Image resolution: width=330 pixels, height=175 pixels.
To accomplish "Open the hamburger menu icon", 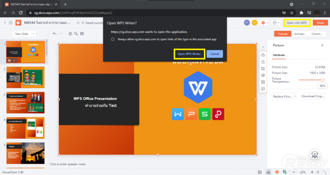I will pos(10,23).
